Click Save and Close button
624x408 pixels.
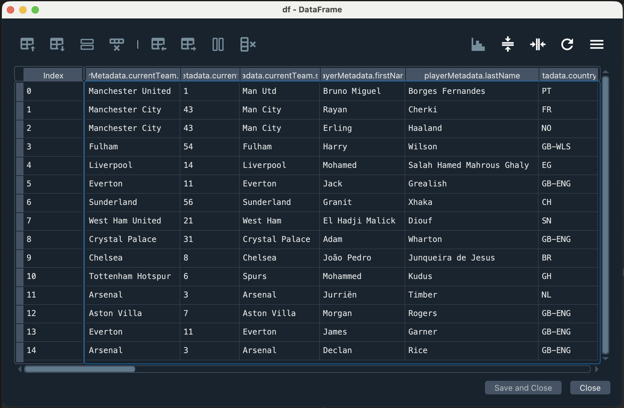point(523,388)
